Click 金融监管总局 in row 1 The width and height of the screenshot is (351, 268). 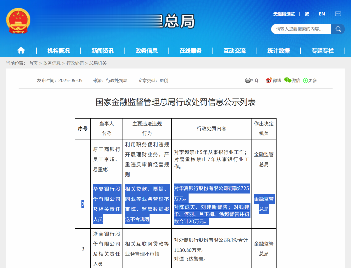tap(264, 160)
